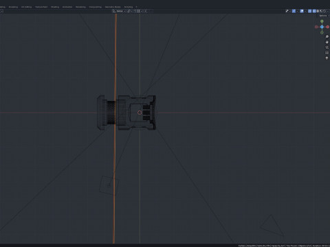Image resolution: width=330 pixels, height=247 pixels.
Task: Open the Options dropdown
Action: click(x=324, y=16)
